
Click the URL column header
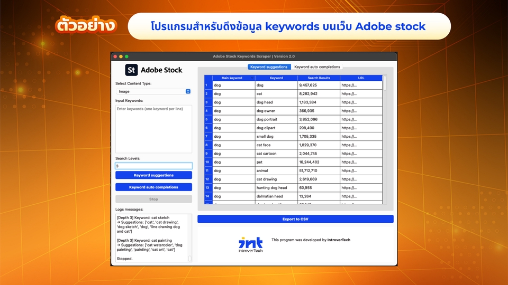coord(361,78)
